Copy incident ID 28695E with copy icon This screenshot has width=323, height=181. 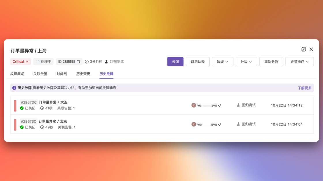coord(78,61)
